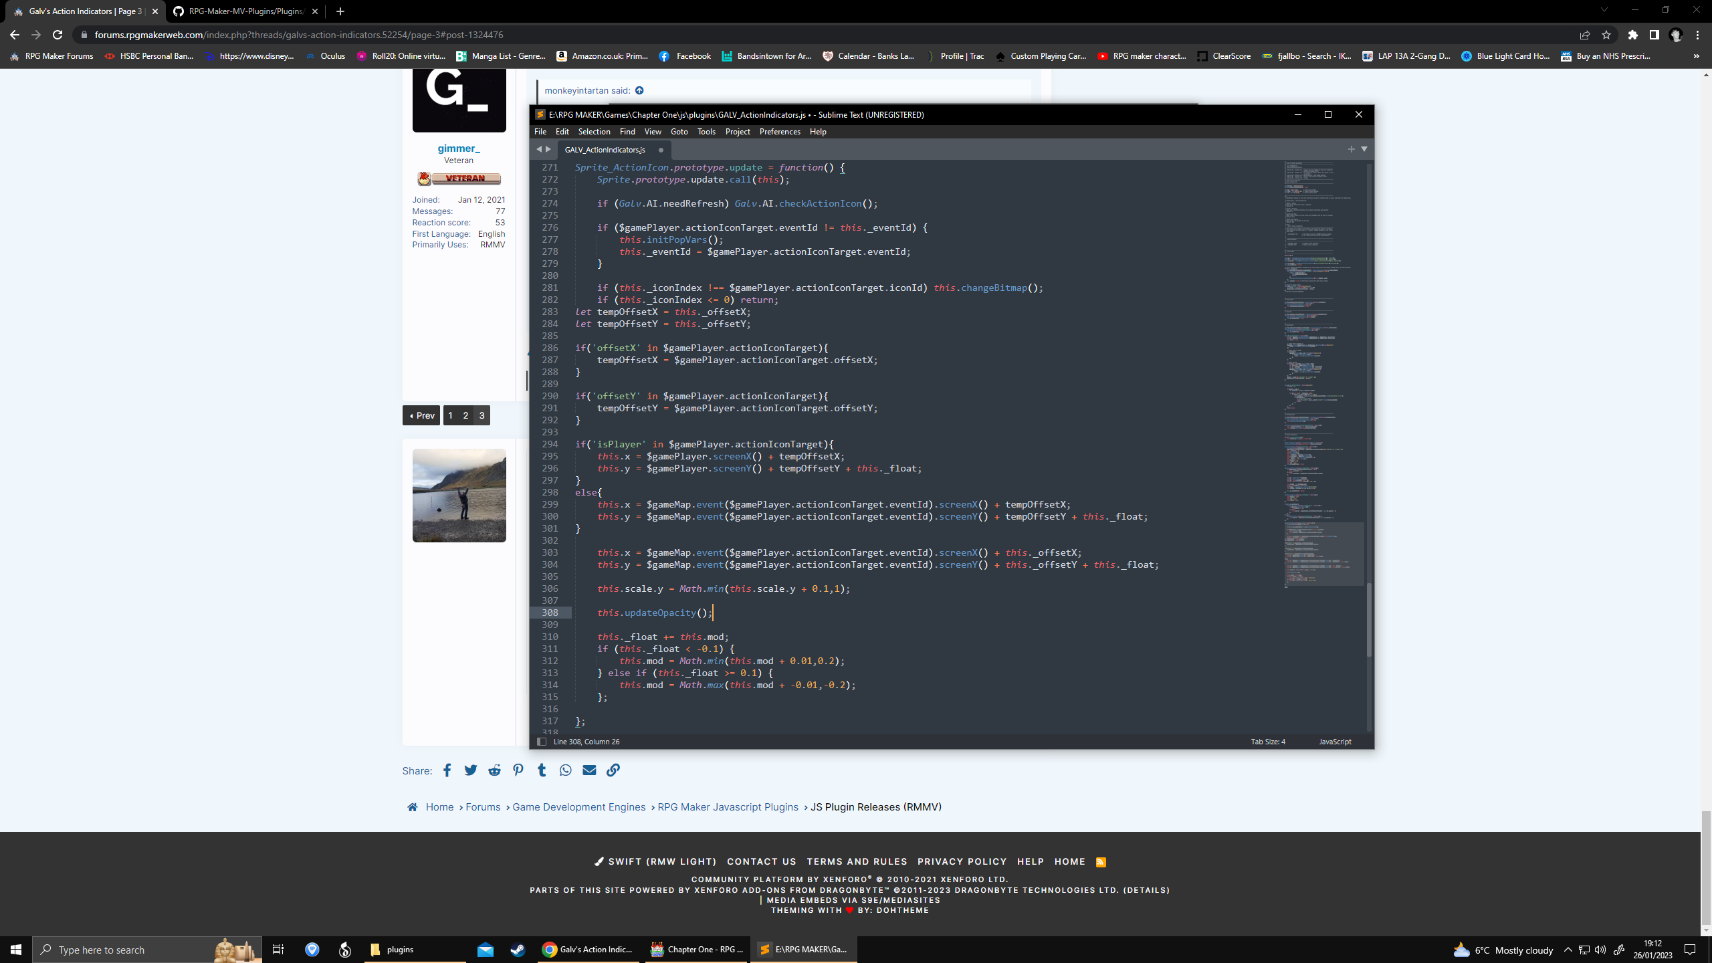Viewport: 1712px width, 963px height.
Task: Show hidden system tray icons
Action: point(1568,950)
